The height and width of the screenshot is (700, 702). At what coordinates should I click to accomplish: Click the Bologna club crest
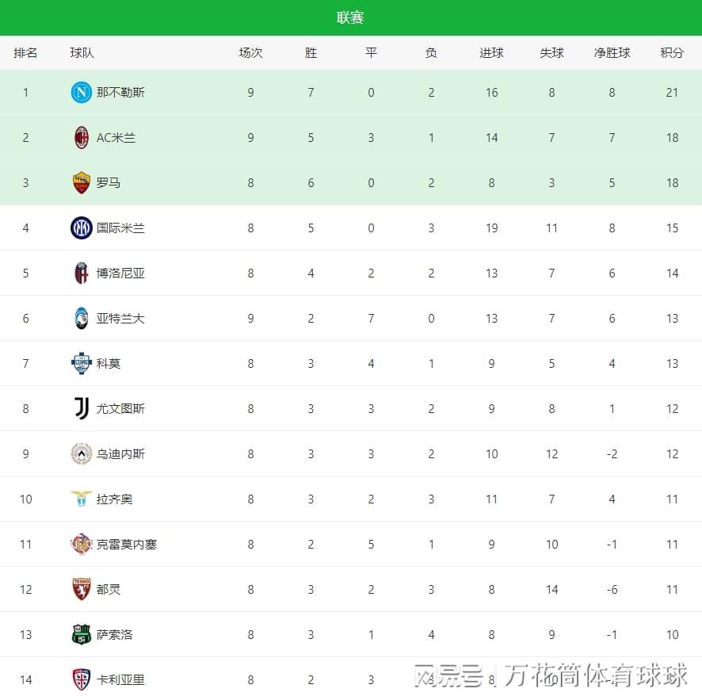pos(82,273)
